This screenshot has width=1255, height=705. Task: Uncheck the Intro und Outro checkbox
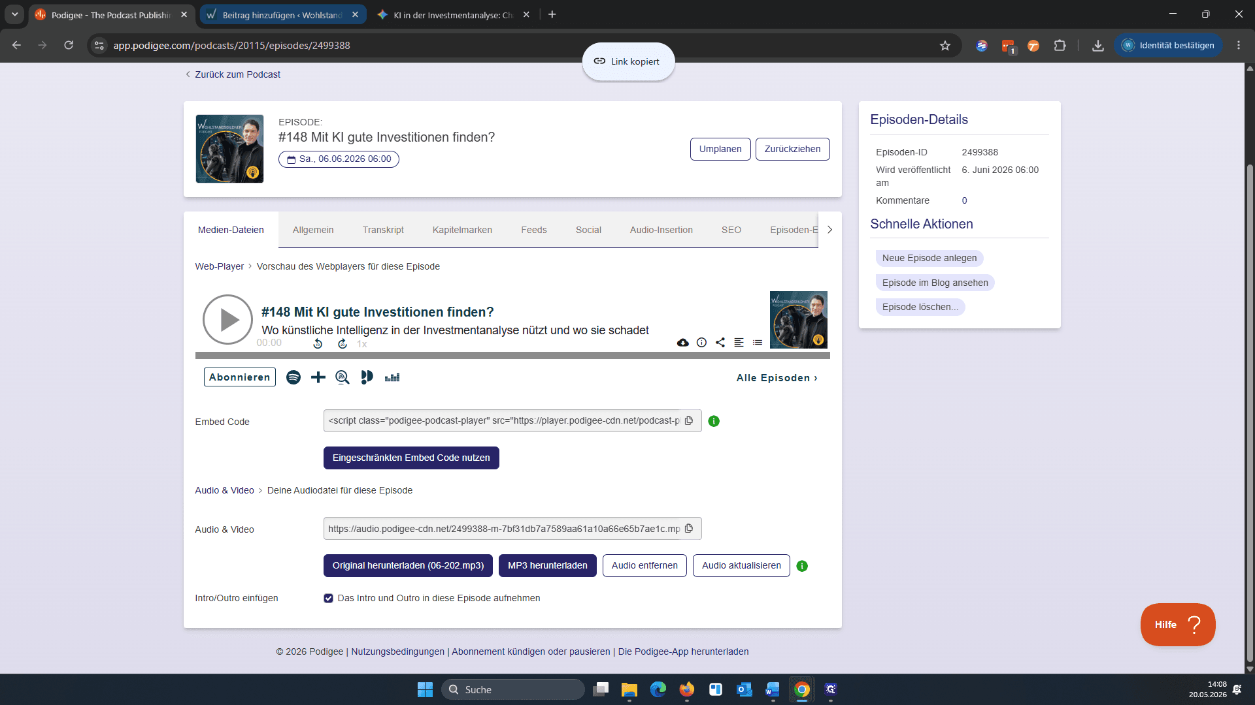(329, 599)
